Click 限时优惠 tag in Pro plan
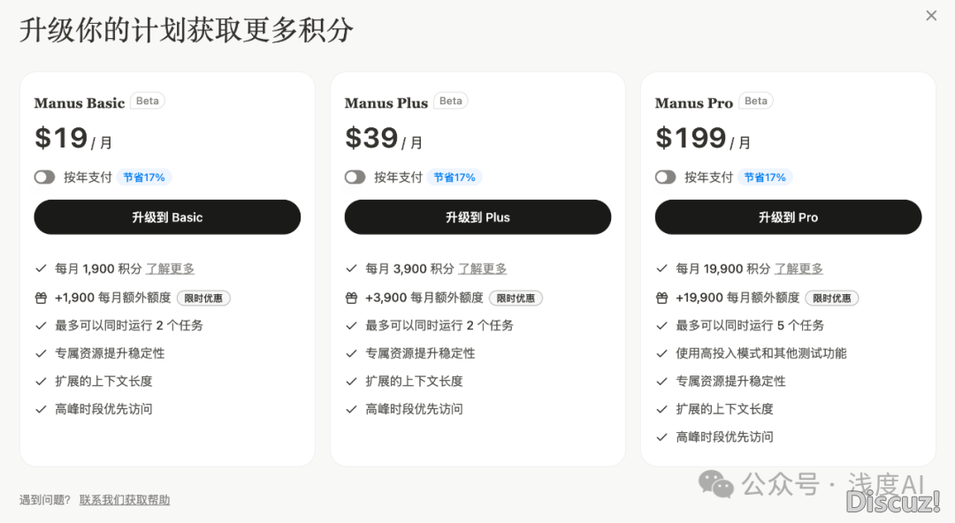Screen dimensions: 955x523 click(x=832, y=299)
